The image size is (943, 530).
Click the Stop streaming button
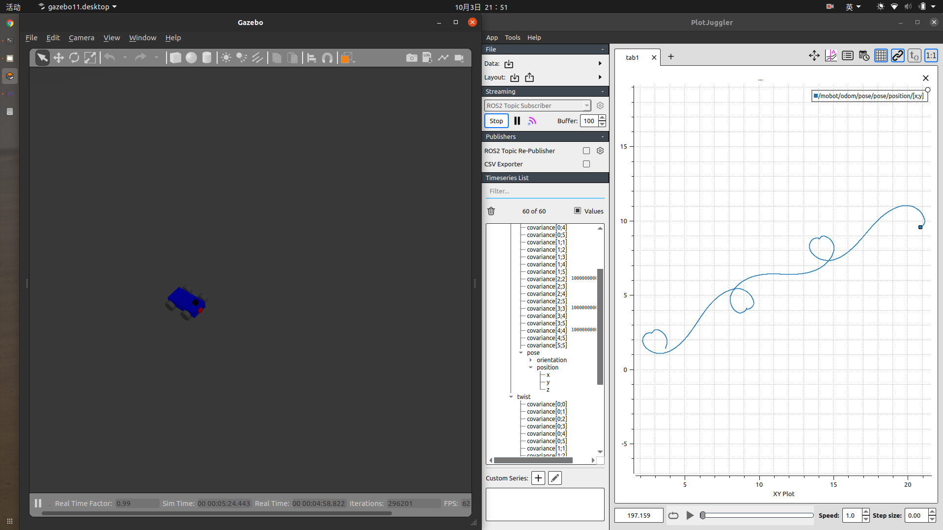(496, 121)
